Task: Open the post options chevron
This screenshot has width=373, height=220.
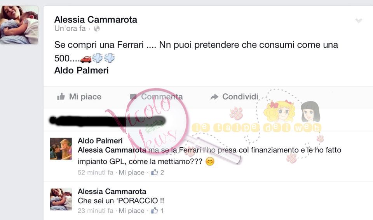Action: tap(359, 21)
